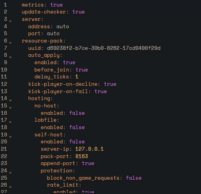Fold the auto_apply block
This screenshot has width=201, height=194.
pyautogui.click(x=10, y=57)
